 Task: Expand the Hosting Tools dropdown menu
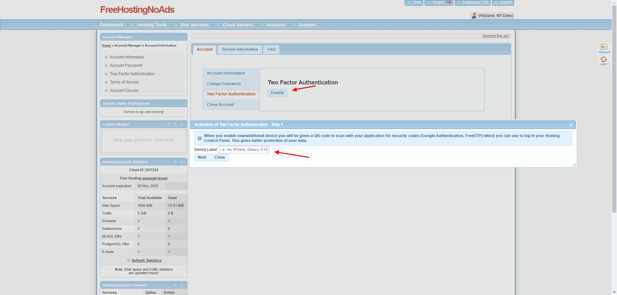(x=151, y=25)
